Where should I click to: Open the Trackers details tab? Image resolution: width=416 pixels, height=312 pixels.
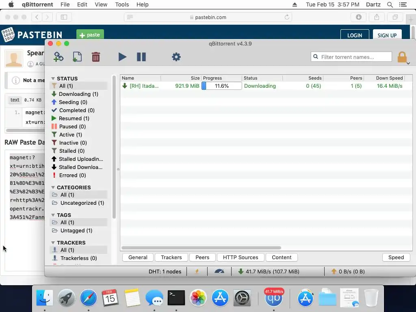point(171,257)
